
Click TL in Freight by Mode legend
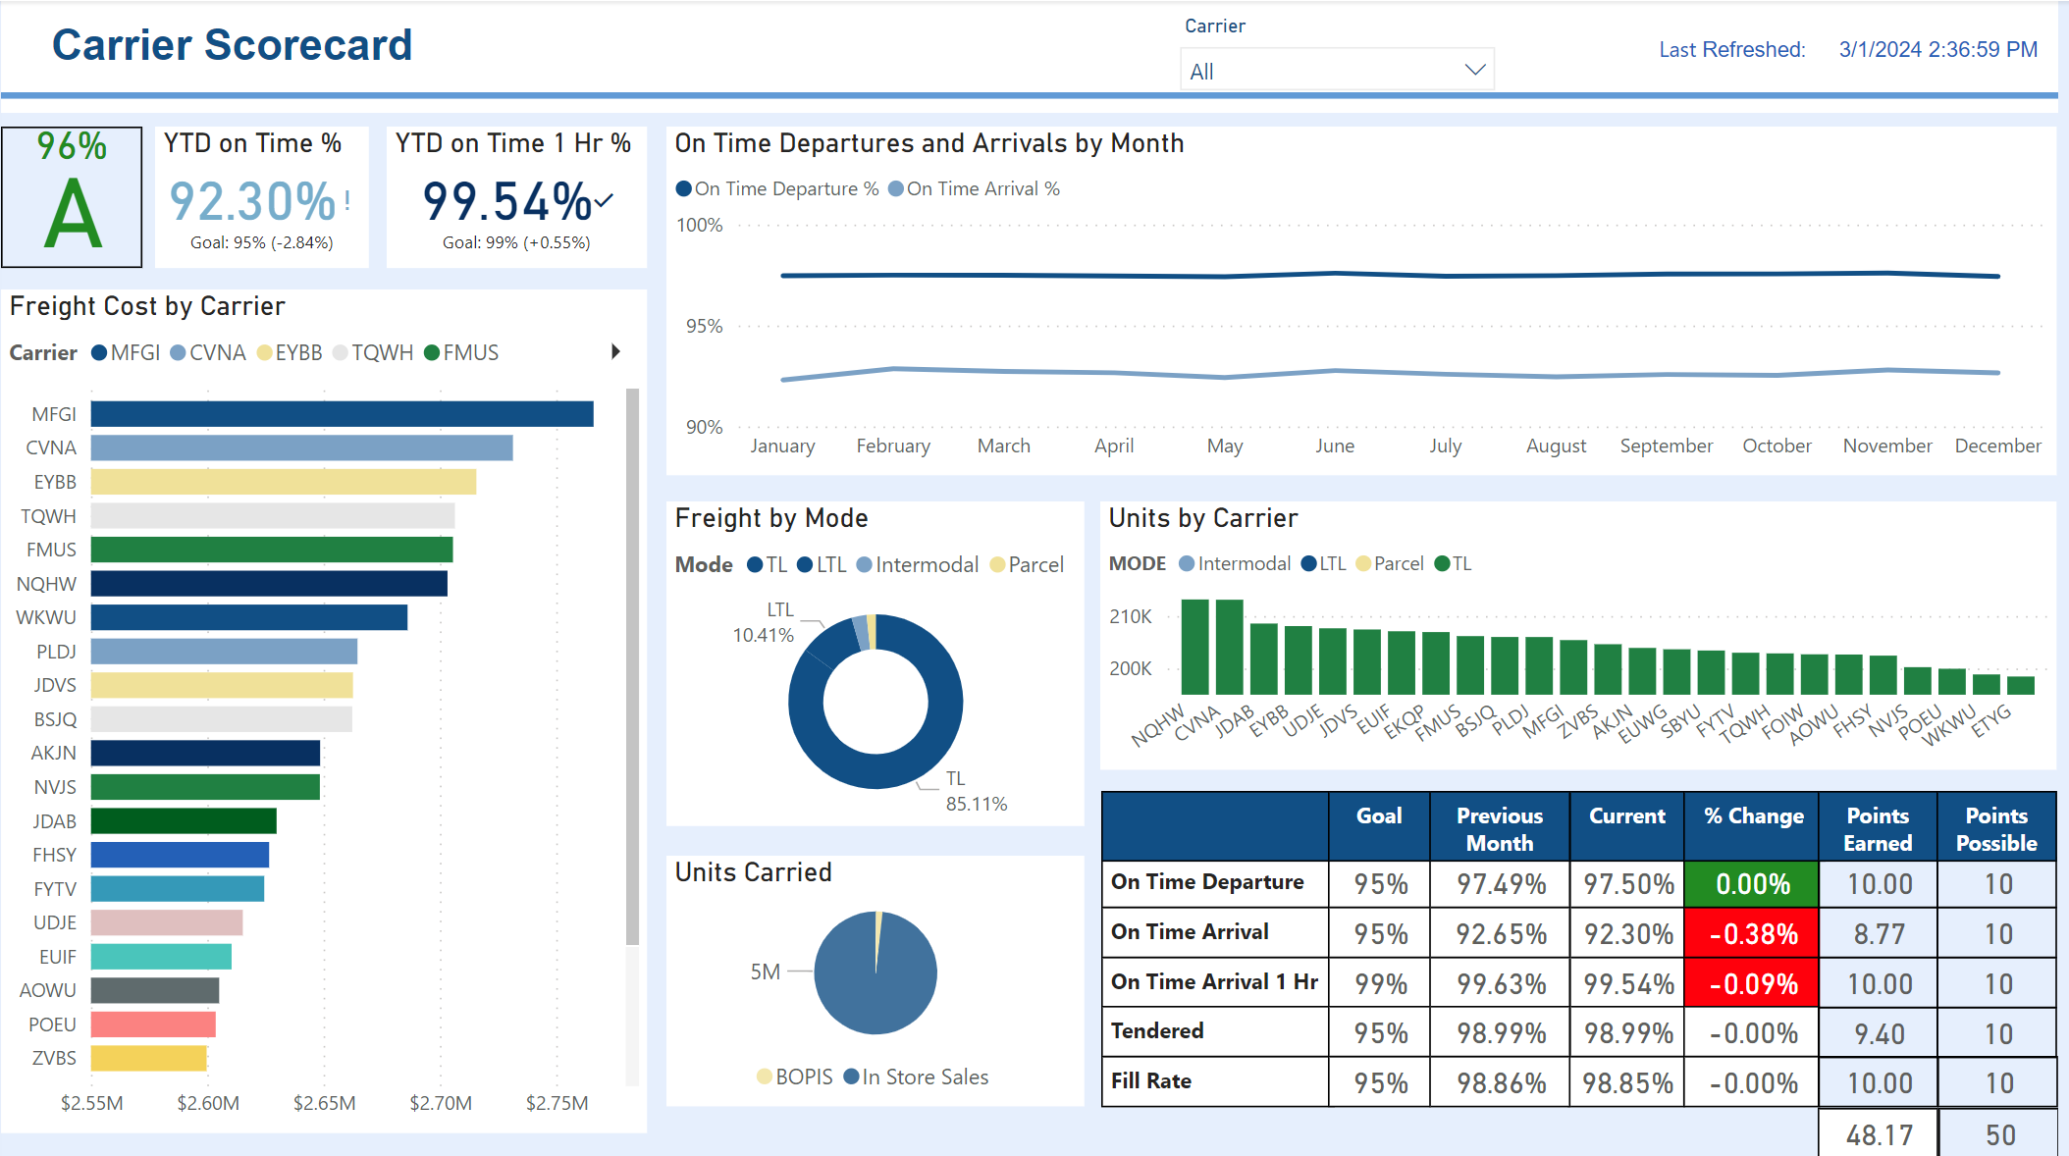(768, 564)
